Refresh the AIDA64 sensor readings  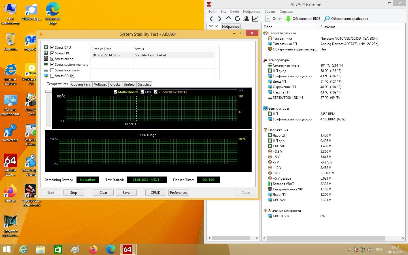pos(237,19)
